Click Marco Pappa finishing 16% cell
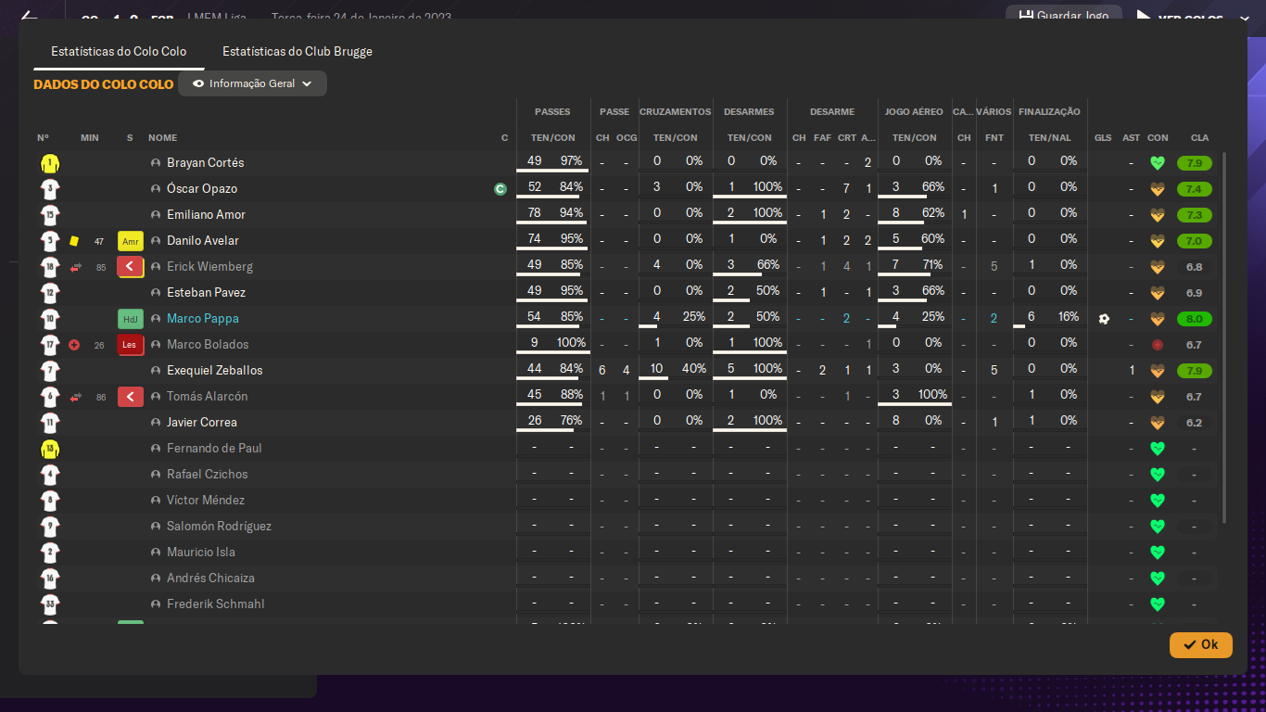1266x712 pixels. (1069, 317)
